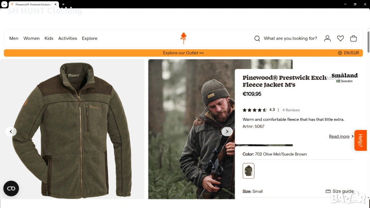The height and width of the screenshot is (208, 370).
Task: Click the search input field
Action: (290, 39)
